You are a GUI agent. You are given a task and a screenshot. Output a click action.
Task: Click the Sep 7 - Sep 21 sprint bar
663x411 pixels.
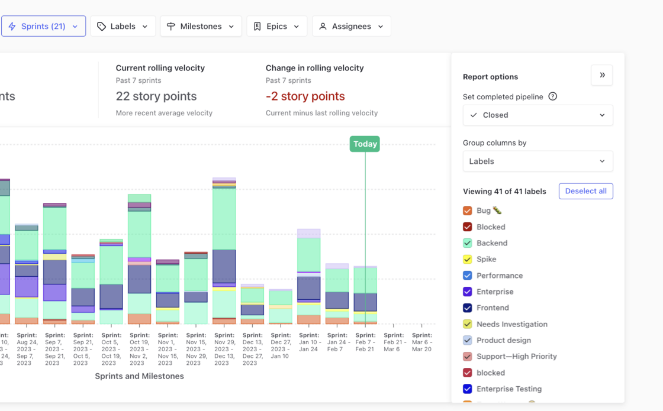[x=55, y=264]
